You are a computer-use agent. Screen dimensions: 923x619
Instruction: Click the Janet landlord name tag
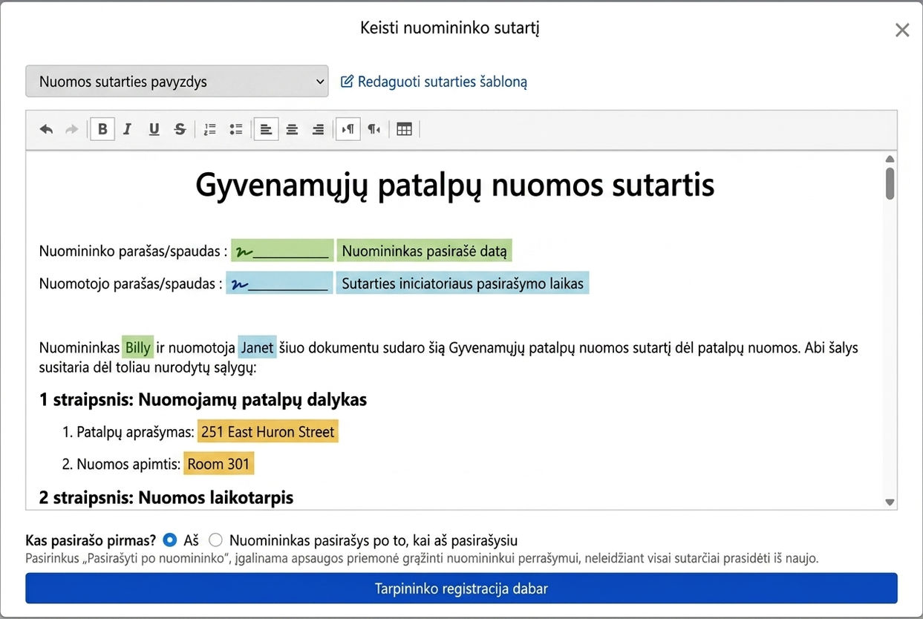pyautogui.click(x=257, y=347)
